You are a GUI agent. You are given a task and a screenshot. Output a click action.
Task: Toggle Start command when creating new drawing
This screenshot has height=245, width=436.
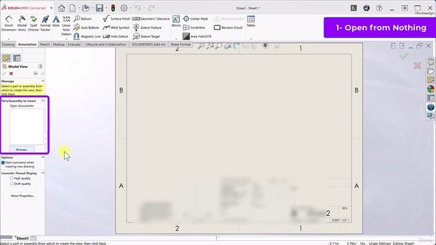[3, 163]
